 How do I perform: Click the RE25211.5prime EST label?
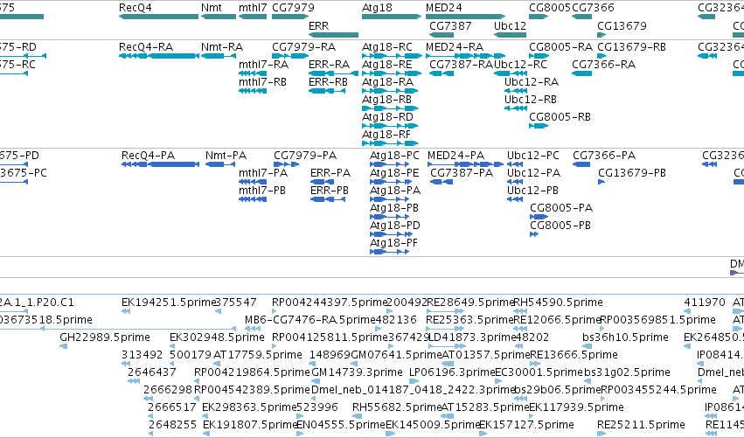641,425
